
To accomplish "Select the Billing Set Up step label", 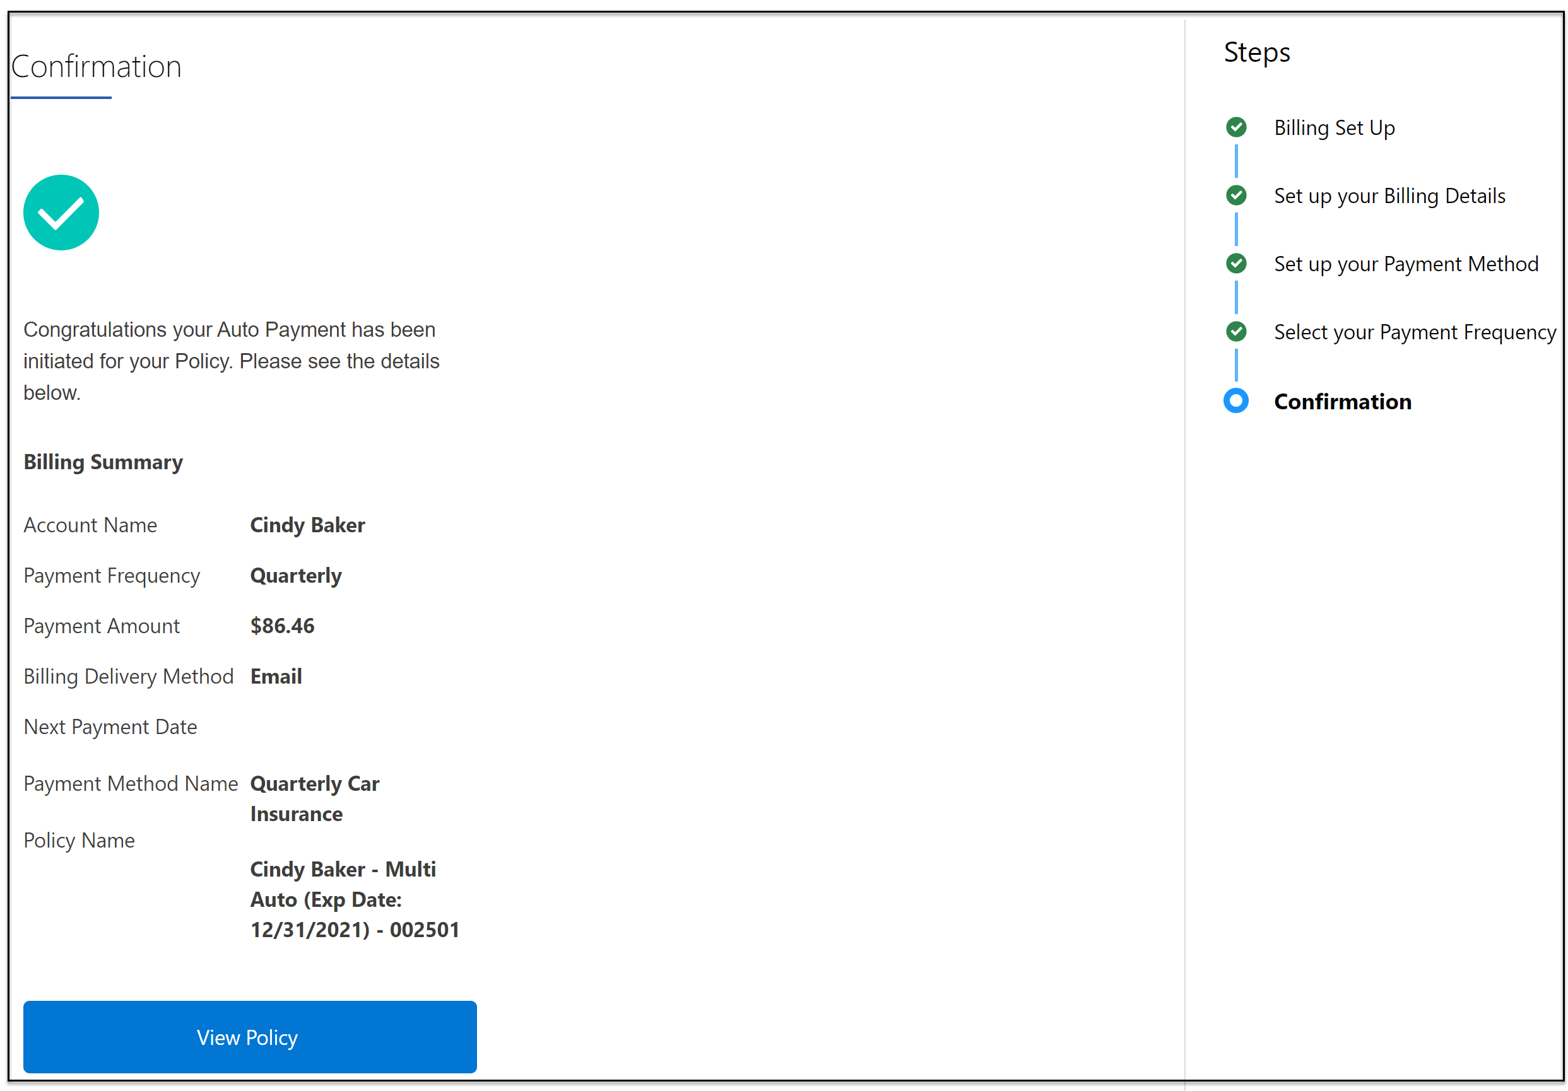I will (x=1335, y=127).
